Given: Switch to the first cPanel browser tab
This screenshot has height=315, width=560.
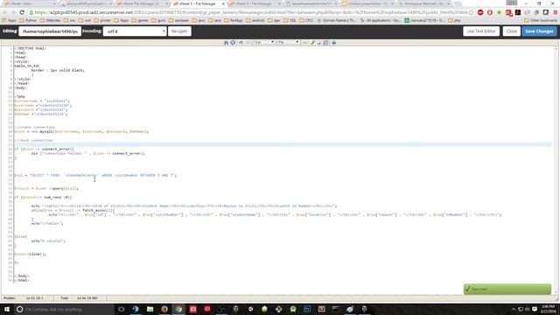Looking at the screenshot, I should pos(29,3).
